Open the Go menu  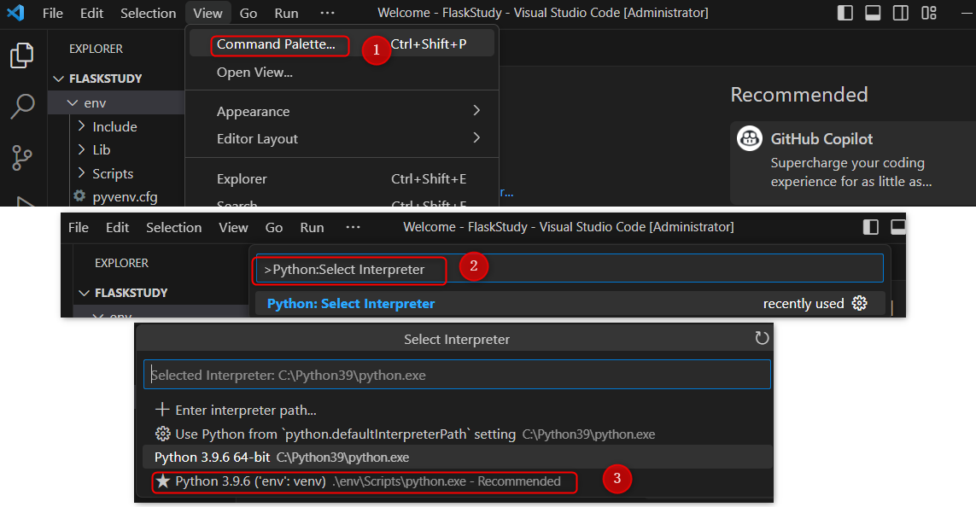(x=248, y=13)
